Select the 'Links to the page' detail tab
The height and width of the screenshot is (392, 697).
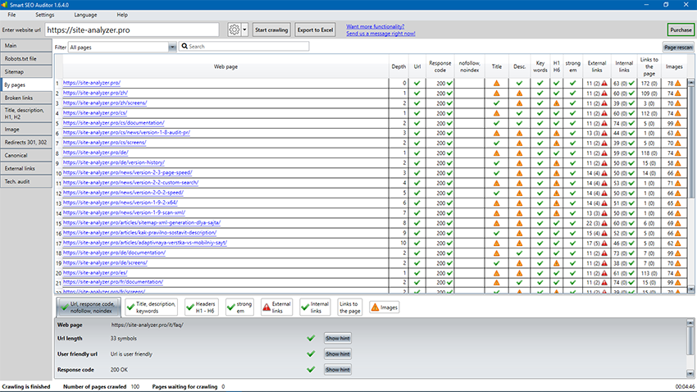[349, 307]
